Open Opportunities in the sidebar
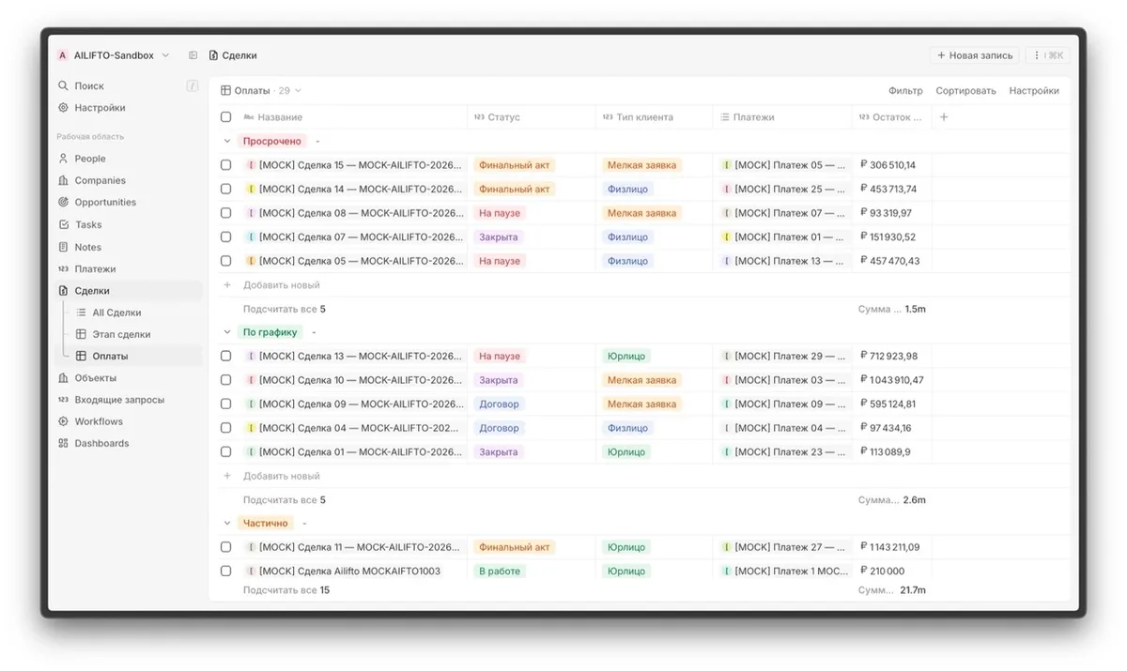 [x=105, y=202]
